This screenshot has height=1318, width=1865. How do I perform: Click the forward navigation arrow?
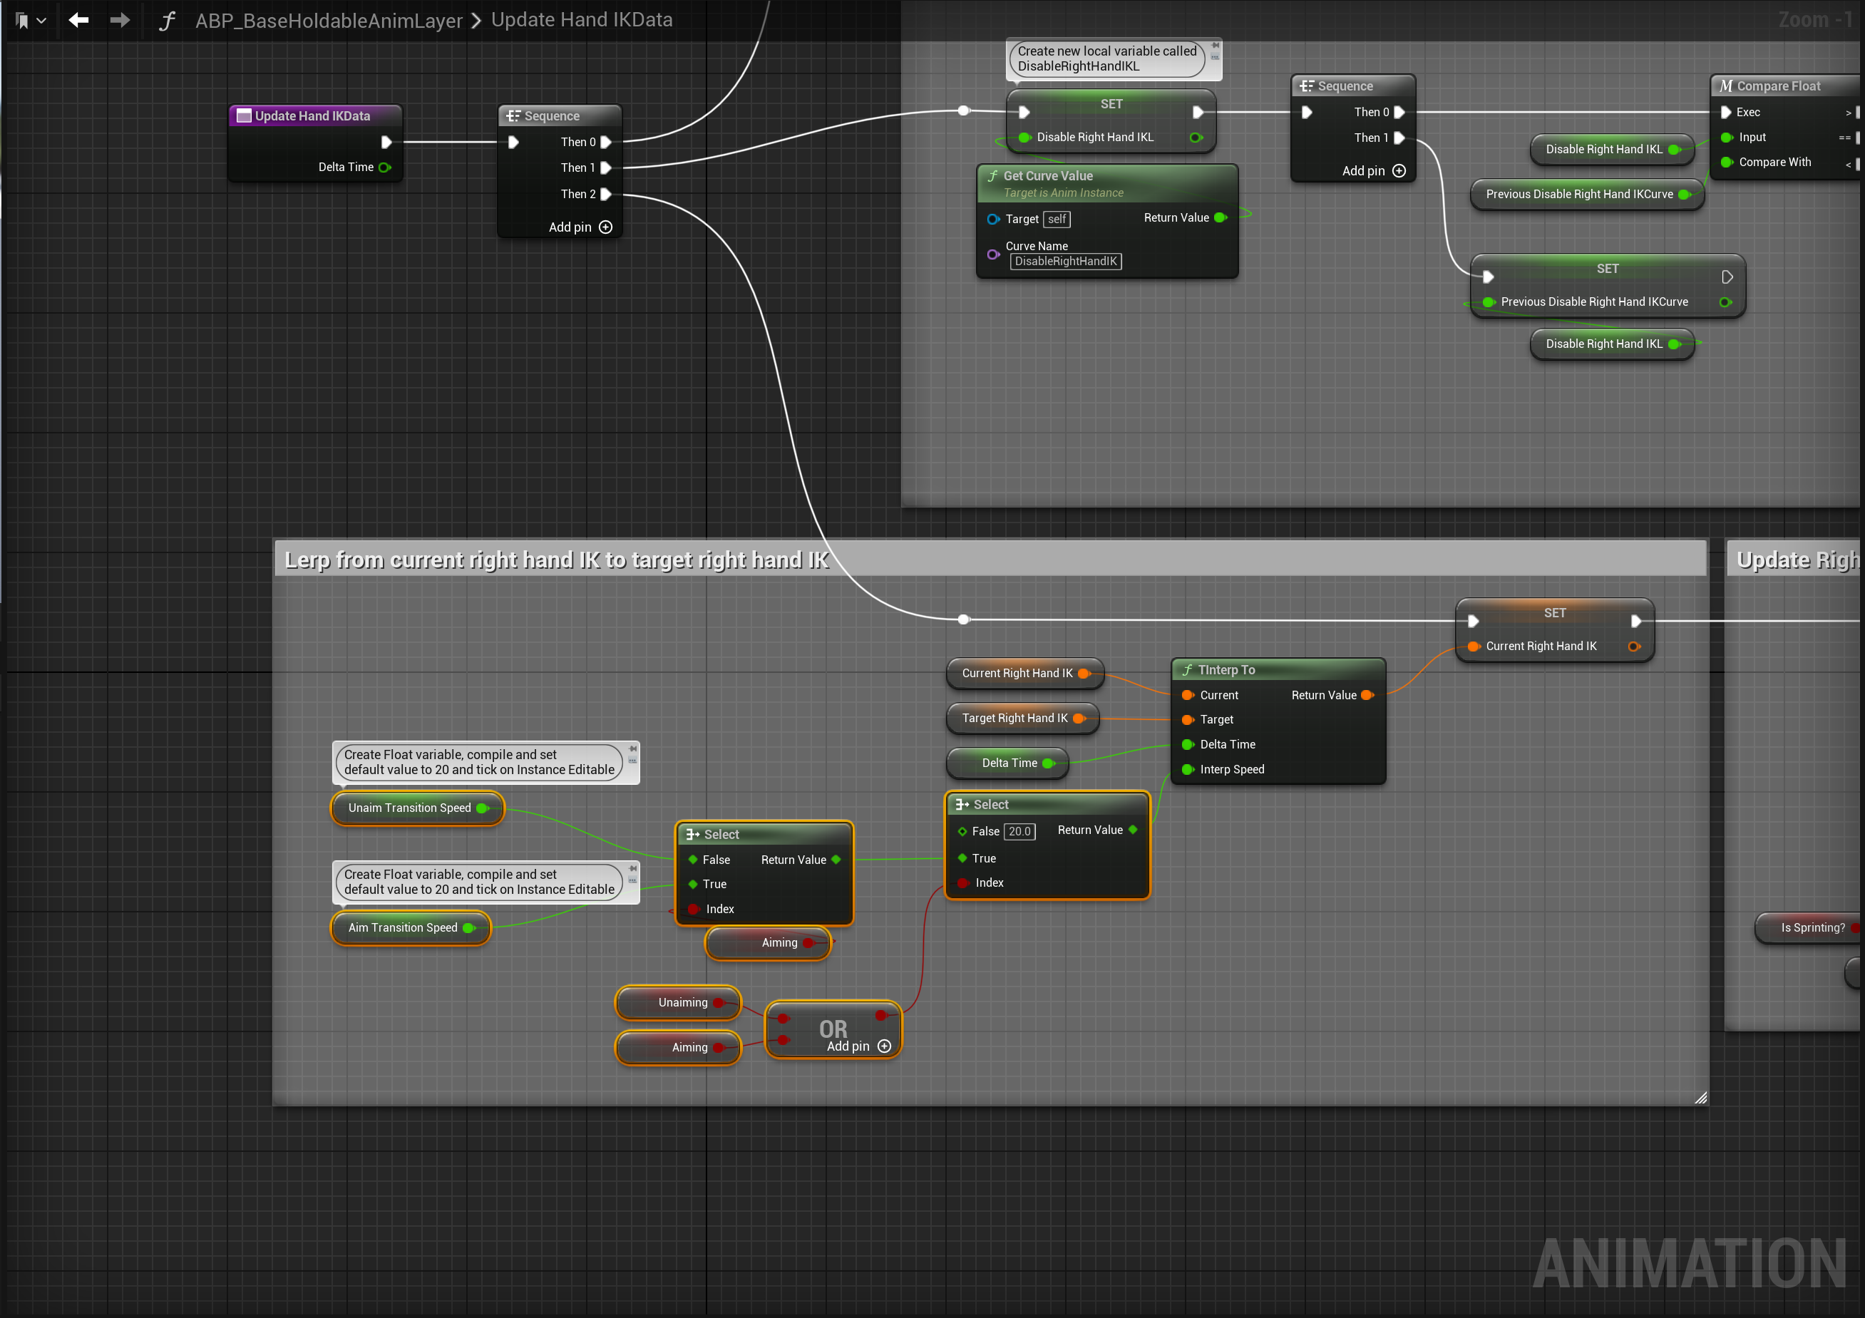pos(119,20)
